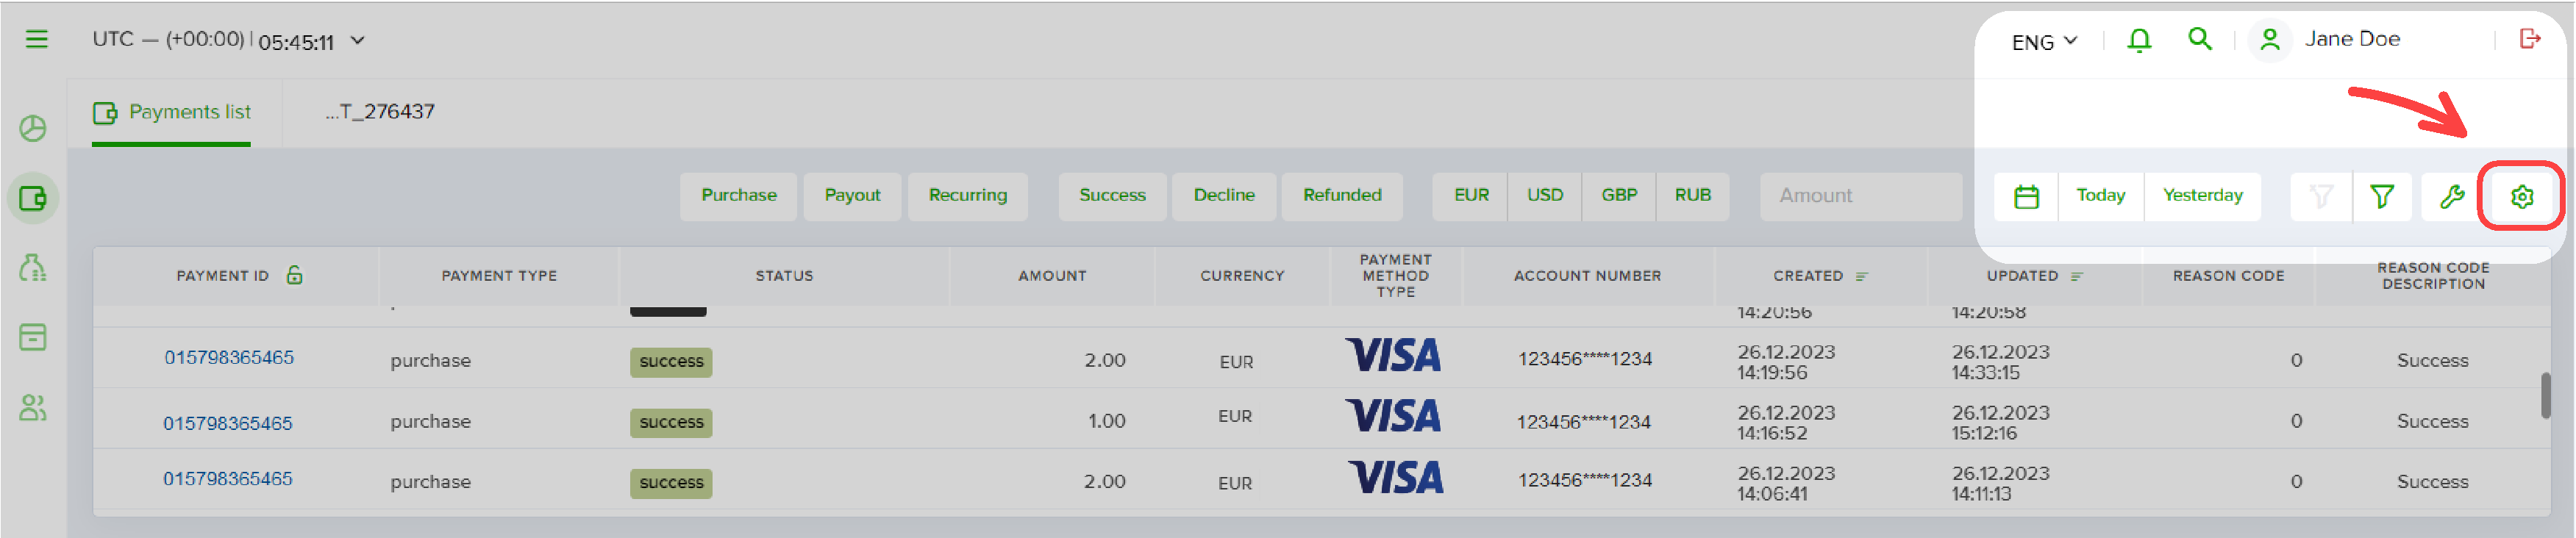This screenshot has height=538, width=2576.
Task: Toggle the EUR currency filter
Action: click(x=1470, y=196)
